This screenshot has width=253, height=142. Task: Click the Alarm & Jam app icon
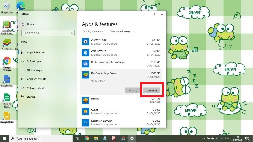click(85, 42)
